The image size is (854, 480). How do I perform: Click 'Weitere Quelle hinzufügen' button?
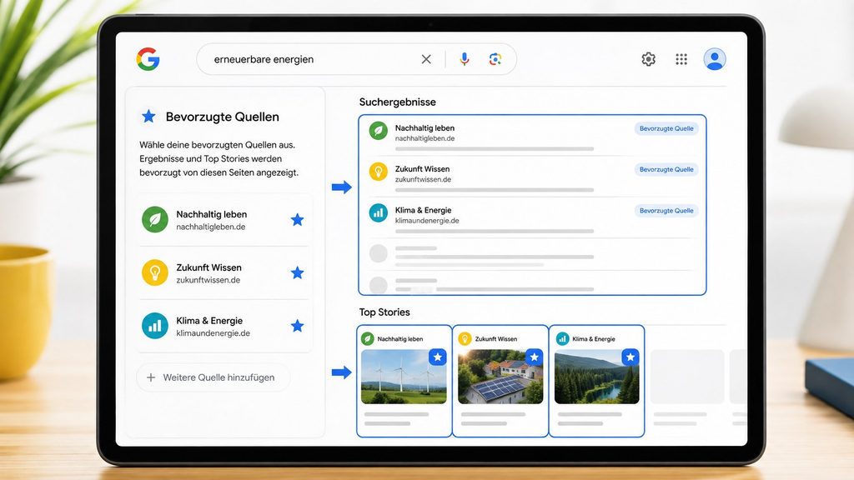[213, 377]
